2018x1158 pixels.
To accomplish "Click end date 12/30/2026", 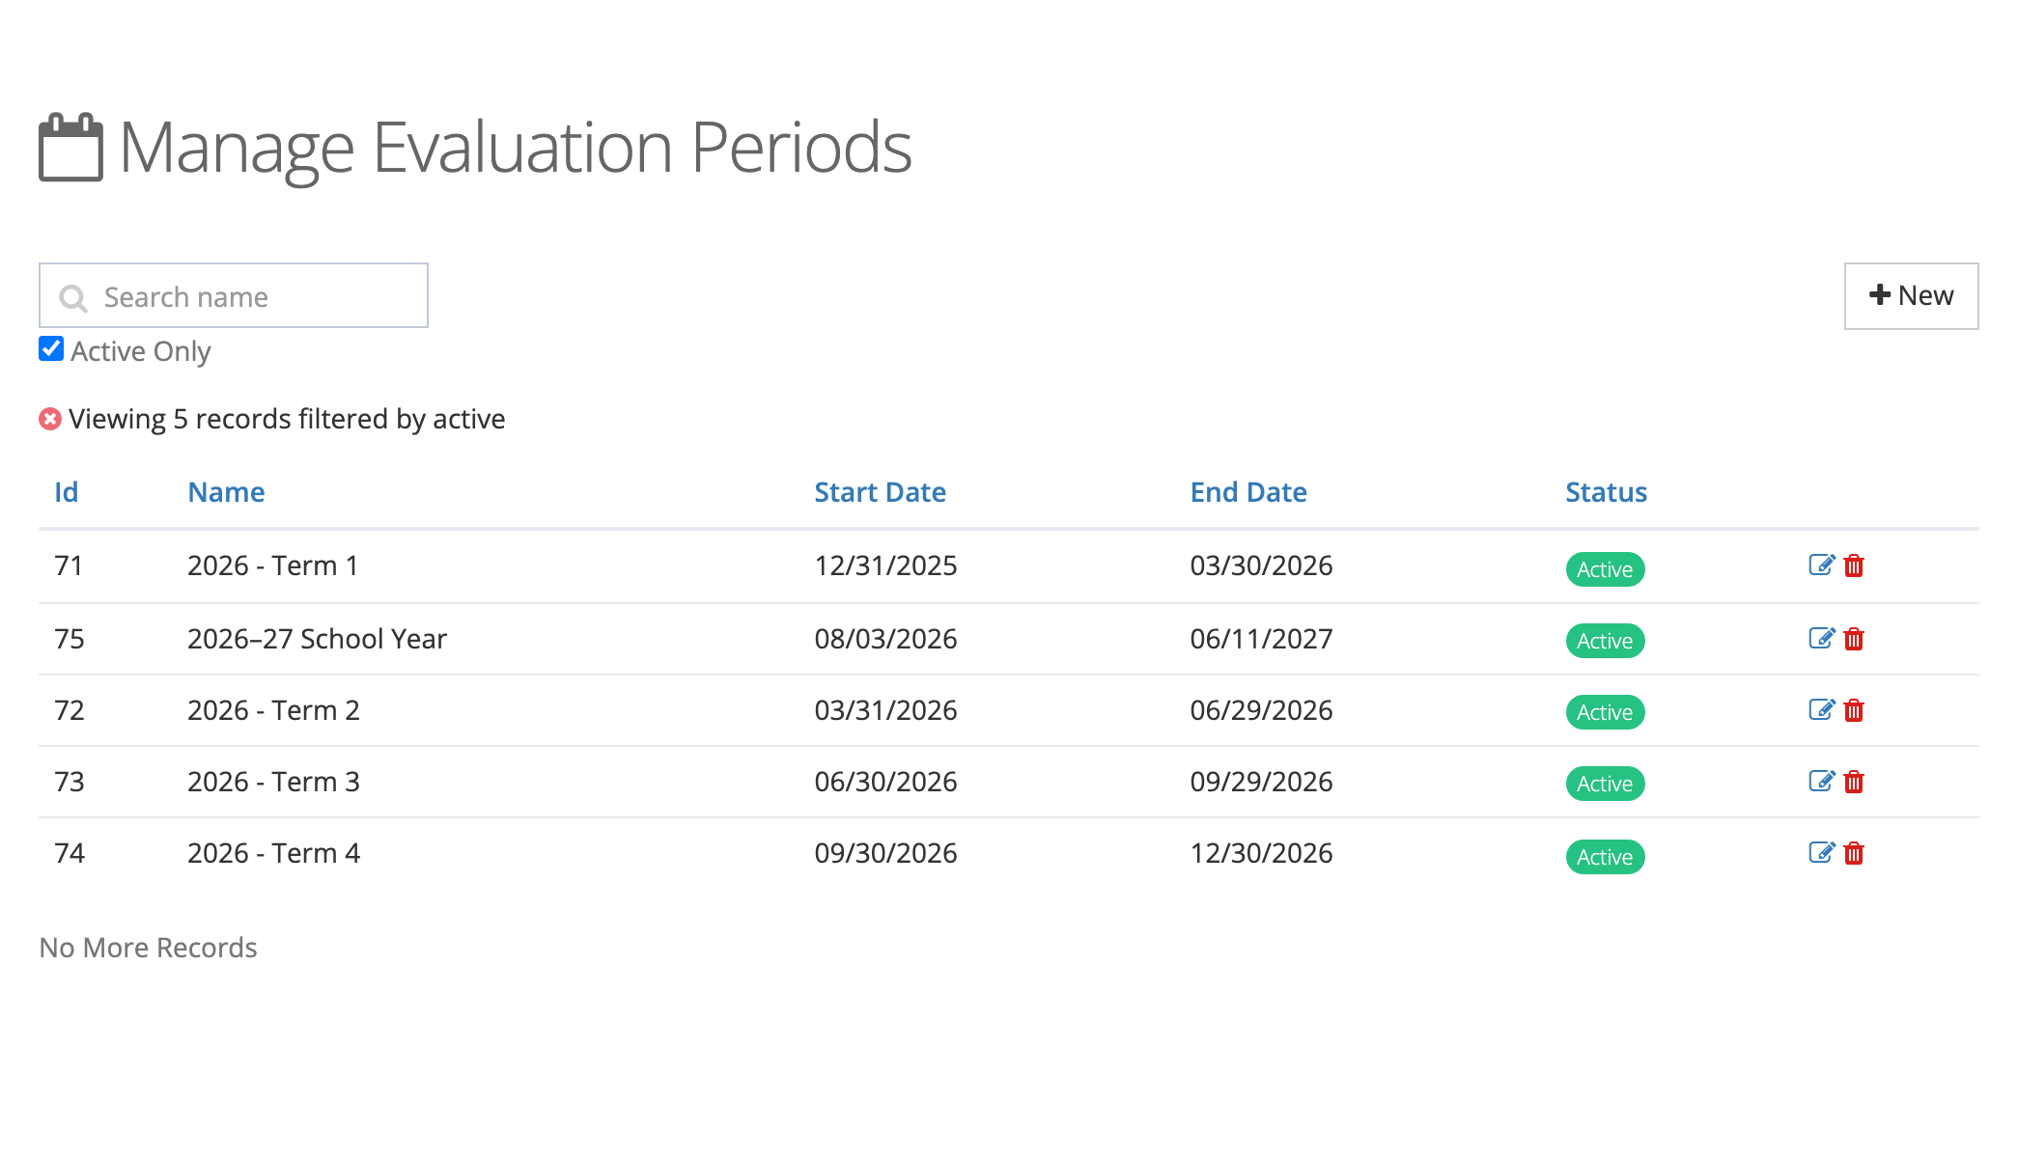I will point(1261,853).
